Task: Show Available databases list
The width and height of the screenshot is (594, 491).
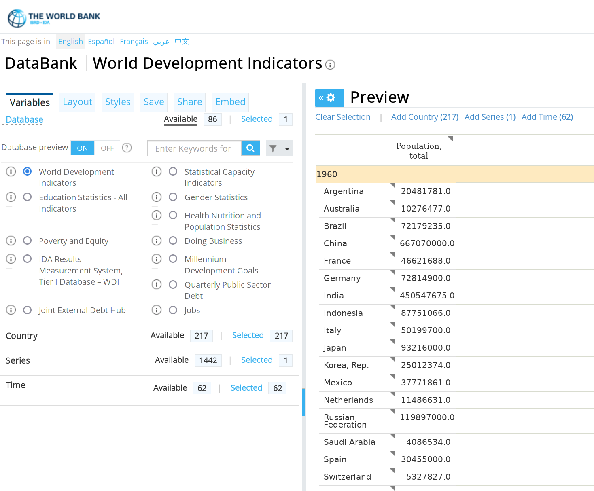Action: 180,119
